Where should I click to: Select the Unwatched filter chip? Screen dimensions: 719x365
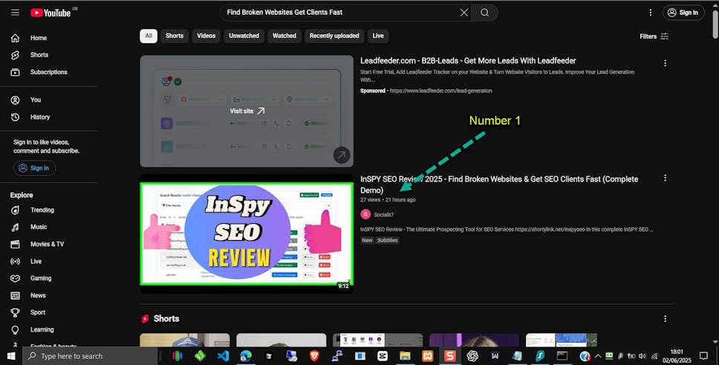[244, 36]
